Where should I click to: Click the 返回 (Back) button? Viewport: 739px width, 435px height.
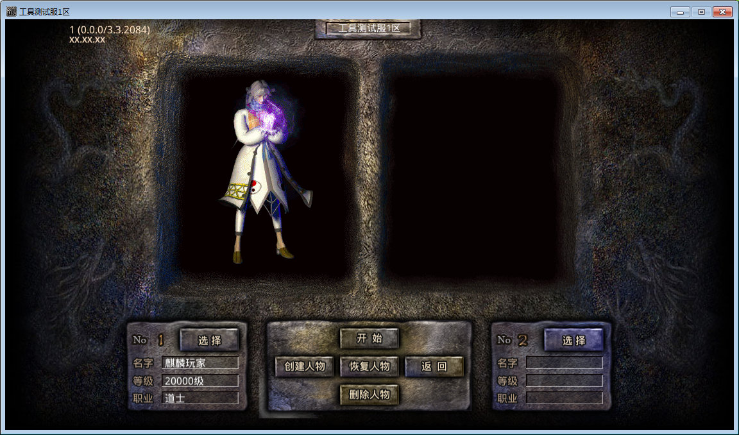point(434,366)
